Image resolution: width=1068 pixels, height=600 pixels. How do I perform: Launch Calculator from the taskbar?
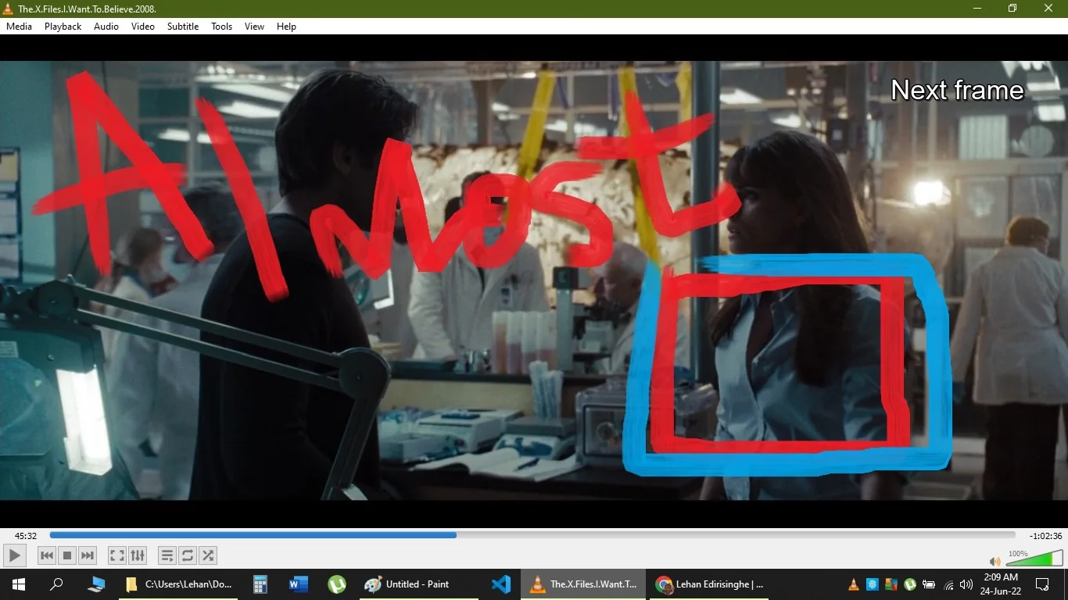point(260,584)
